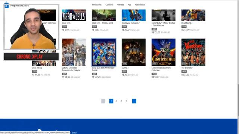
Task: Click Call of Duty Infinite Warfare title text
Action: coord(163,24)
